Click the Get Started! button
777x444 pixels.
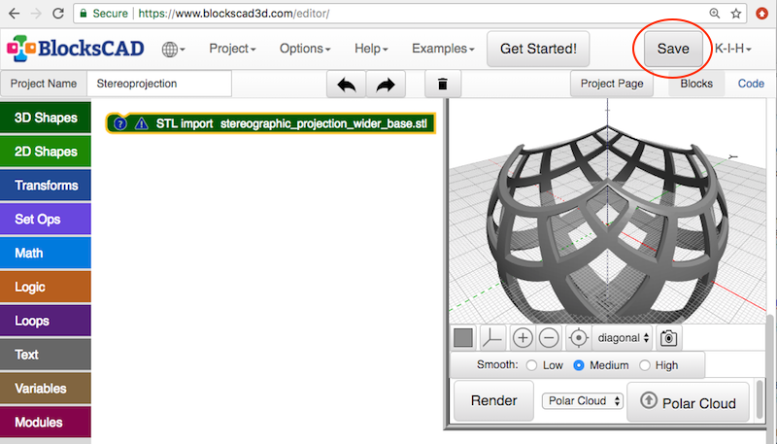point(538,49)
